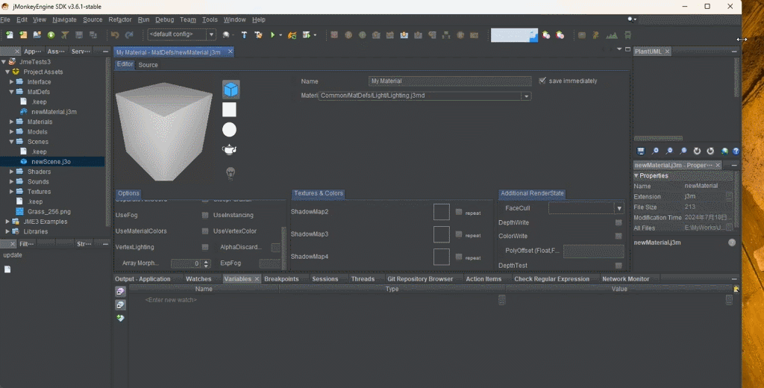Toggle the VertexLighting checkbox
Screen dimensions: 764x388
click(205, 247)
